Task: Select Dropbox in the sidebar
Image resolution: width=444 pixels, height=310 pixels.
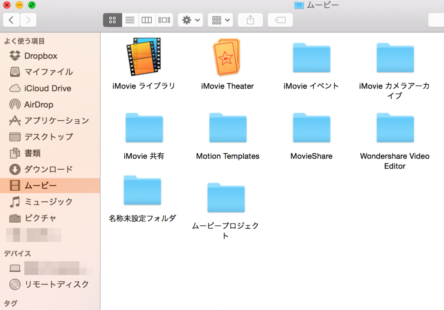Action: (40, 56)
